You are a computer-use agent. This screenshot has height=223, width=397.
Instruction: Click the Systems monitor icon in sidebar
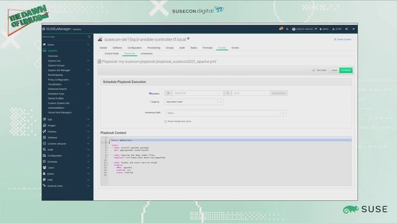45,51
